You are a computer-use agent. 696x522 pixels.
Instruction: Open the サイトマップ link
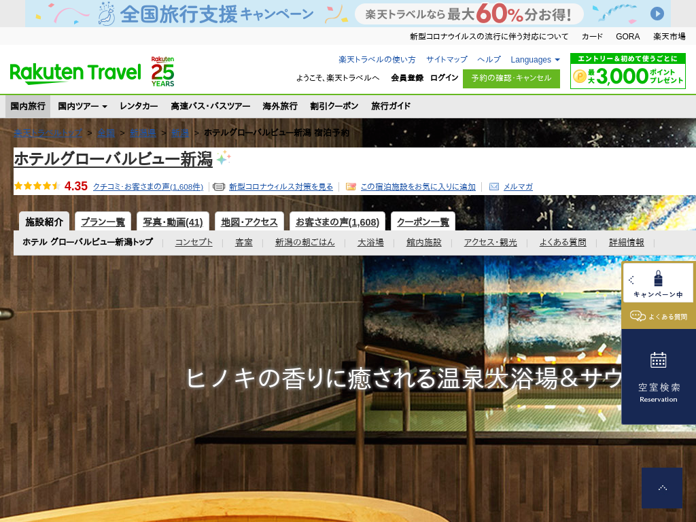(x=447, y=60)
